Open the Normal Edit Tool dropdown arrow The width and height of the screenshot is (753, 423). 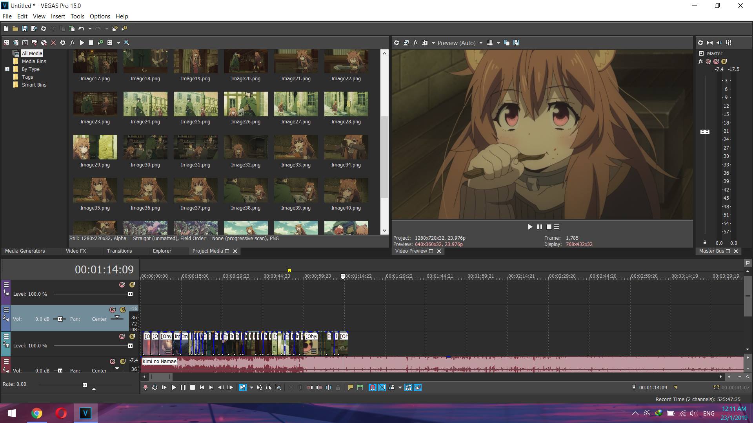251,387
